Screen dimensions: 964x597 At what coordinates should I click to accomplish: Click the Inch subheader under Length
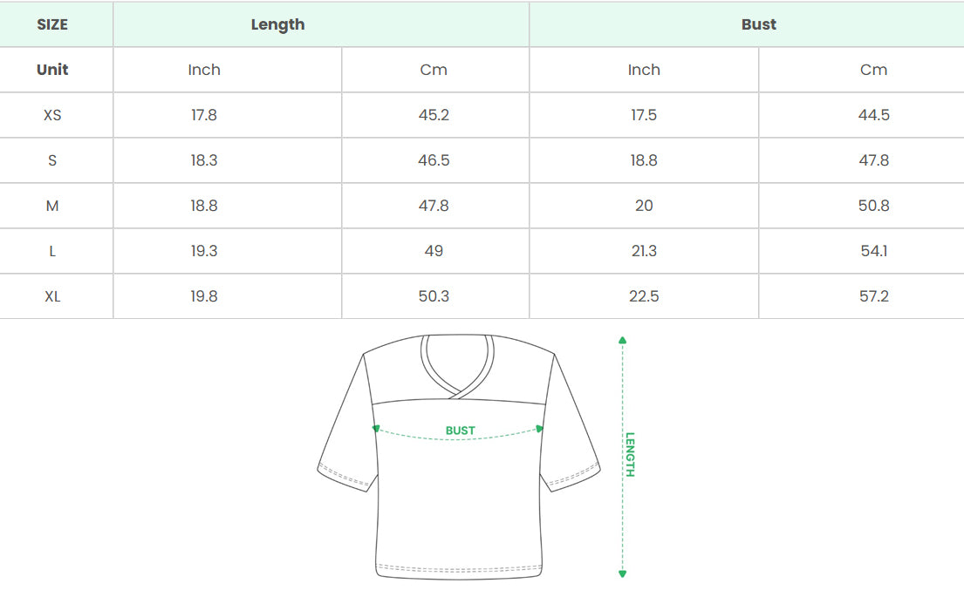click(204, 70)
